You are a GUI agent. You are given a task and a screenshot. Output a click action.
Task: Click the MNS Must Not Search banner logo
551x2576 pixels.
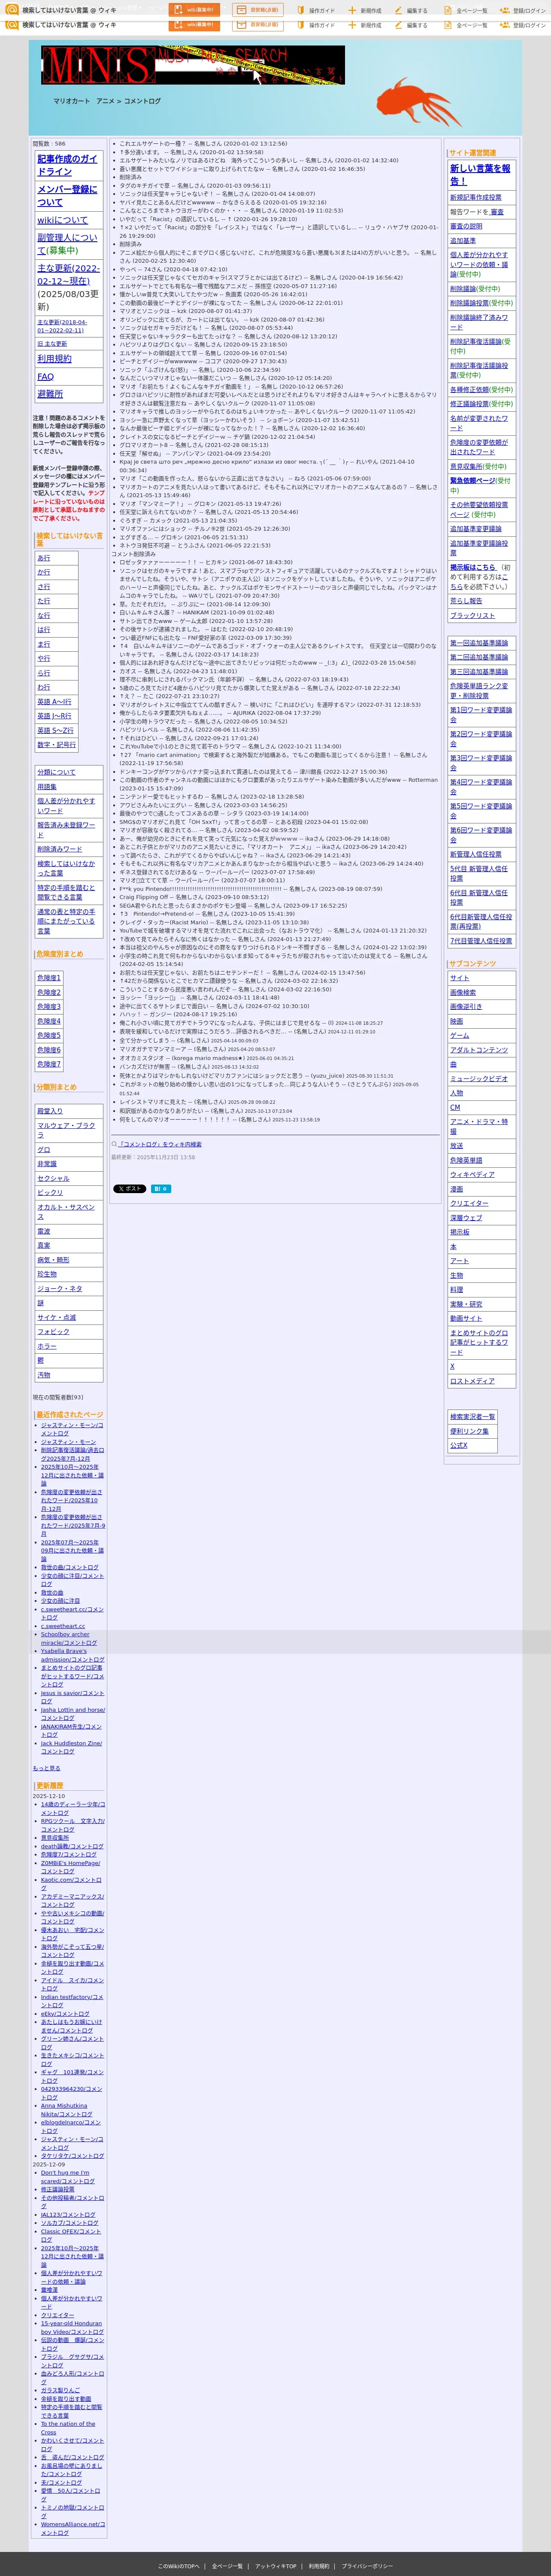[x=193, y=65]
